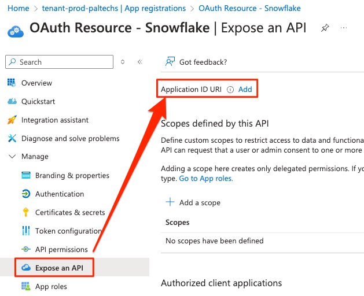
Task: Open Branding & properties page
Action: (x=72, y=175)
